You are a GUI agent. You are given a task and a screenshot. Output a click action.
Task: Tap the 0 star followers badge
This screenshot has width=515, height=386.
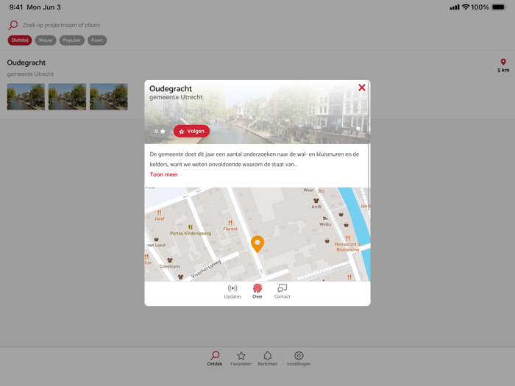pyautogui.click(x=160, y=132)
